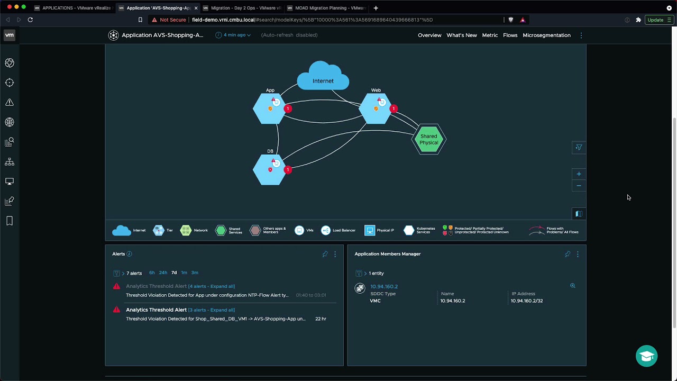Click the red badge on DB tier
Screen dimensions: 677x381
pyautogui.click(x=288, y=169)
